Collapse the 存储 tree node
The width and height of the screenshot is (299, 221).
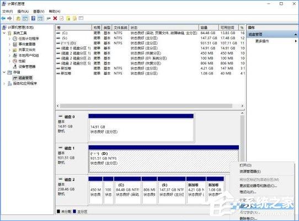(4, 72)
